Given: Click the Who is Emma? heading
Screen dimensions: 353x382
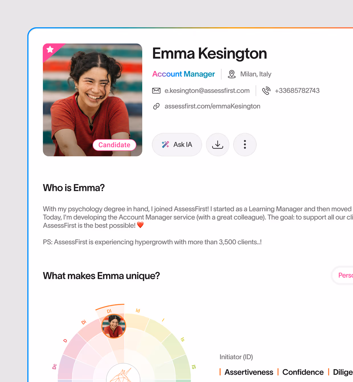Looking at the screenshot, I should click(x=74, y=188).
